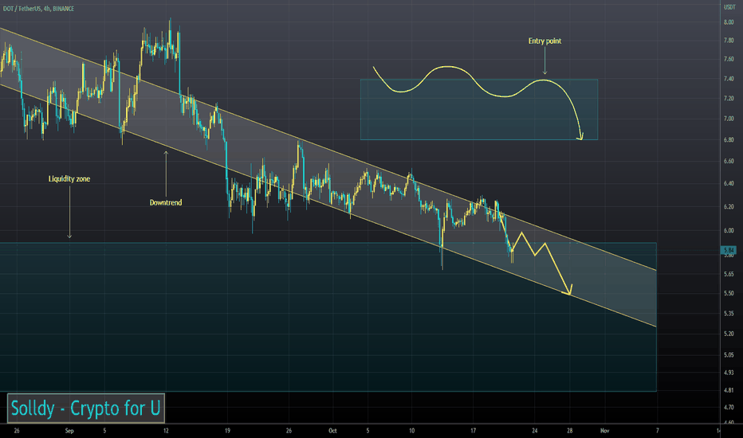
Task: Click the 5.20 price axis label
Action: pos(729,334)
